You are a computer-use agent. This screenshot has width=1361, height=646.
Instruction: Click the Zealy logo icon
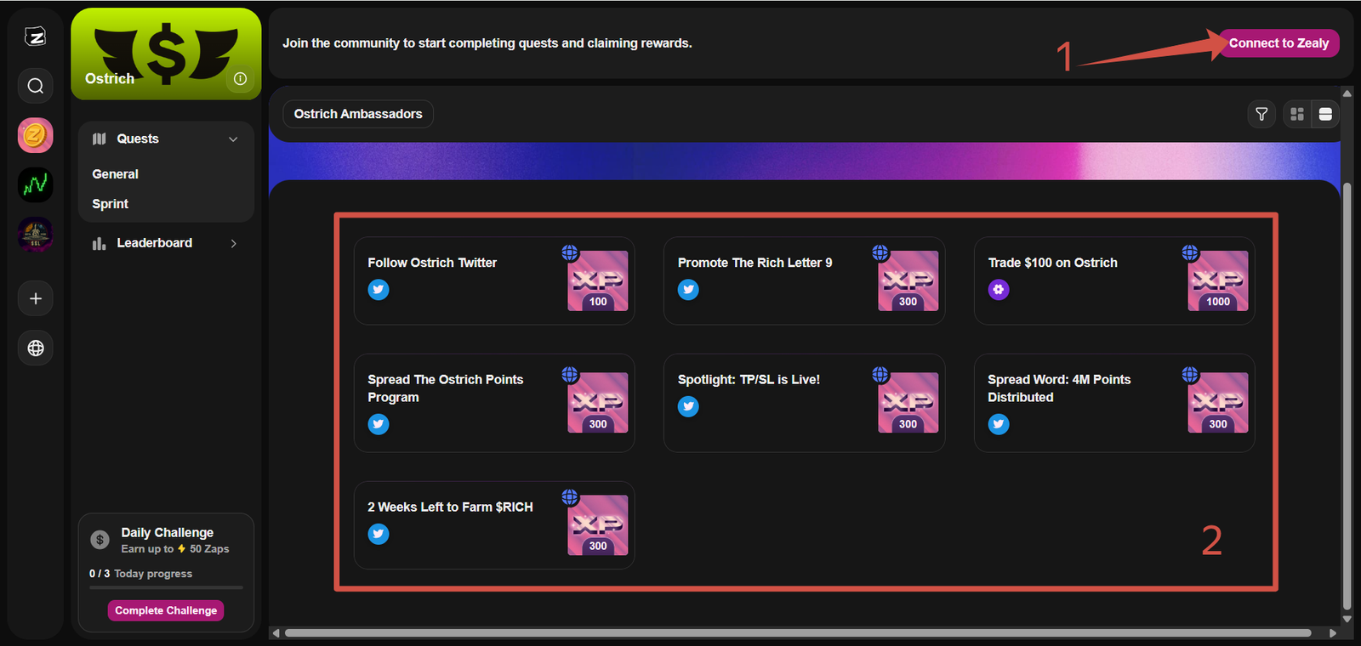coord(35,37)
